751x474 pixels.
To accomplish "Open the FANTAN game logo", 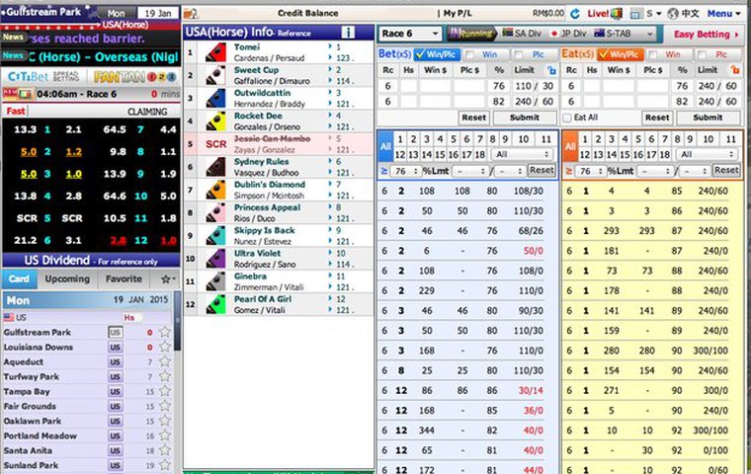I will 134,77.
